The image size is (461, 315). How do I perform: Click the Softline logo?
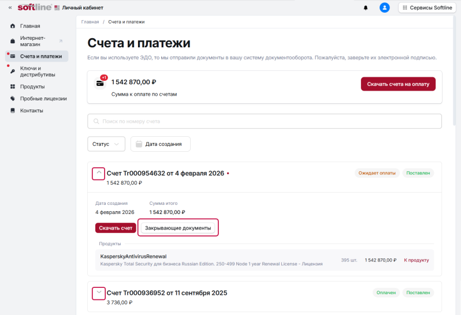[x=34, y=7]
